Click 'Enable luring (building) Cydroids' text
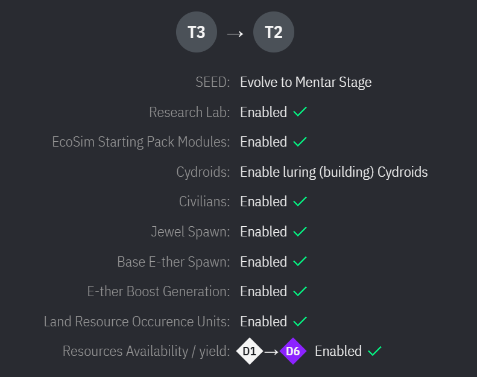The height and width of the screenshot is (377, 477). tap(333, 172)
